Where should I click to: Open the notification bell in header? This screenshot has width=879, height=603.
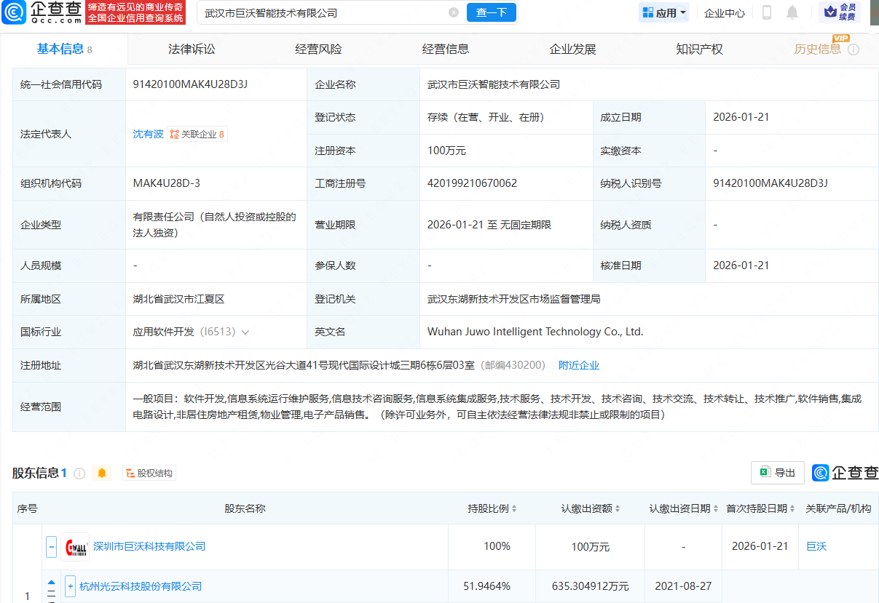[x=792, y=12]
